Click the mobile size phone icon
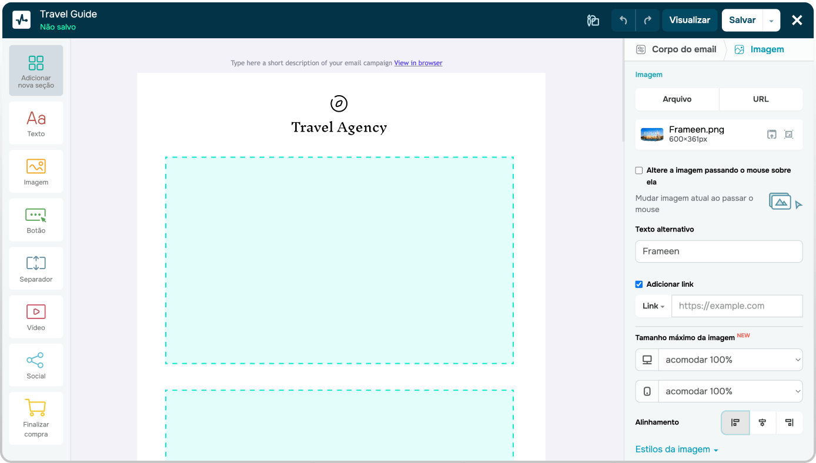The image size is (816, 463). click(x=647, y=391)
